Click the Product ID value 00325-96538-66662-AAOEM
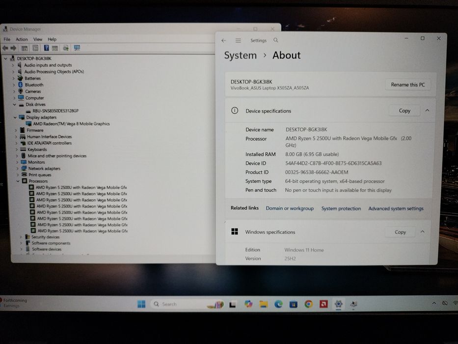 coord(317,172)
